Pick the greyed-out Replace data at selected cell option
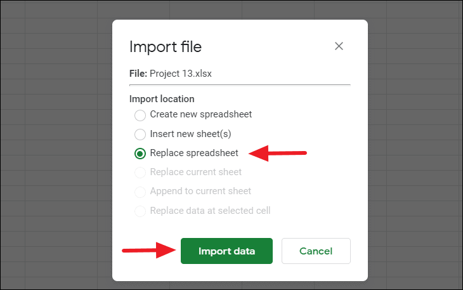 click(x=140, y=211)
